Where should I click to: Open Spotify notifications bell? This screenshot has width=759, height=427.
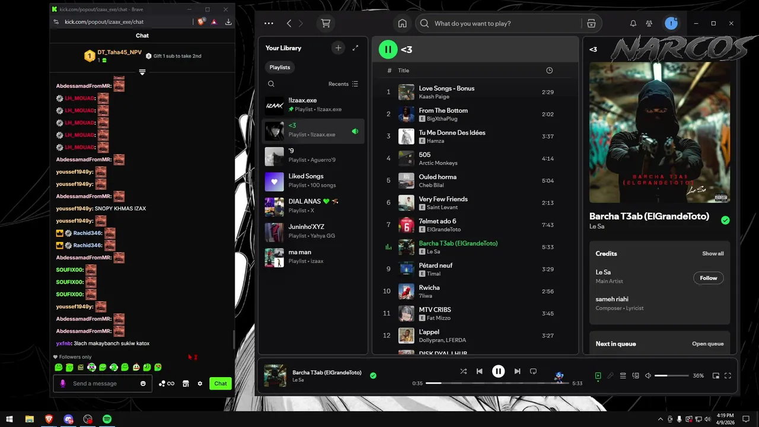pos(633,23)
